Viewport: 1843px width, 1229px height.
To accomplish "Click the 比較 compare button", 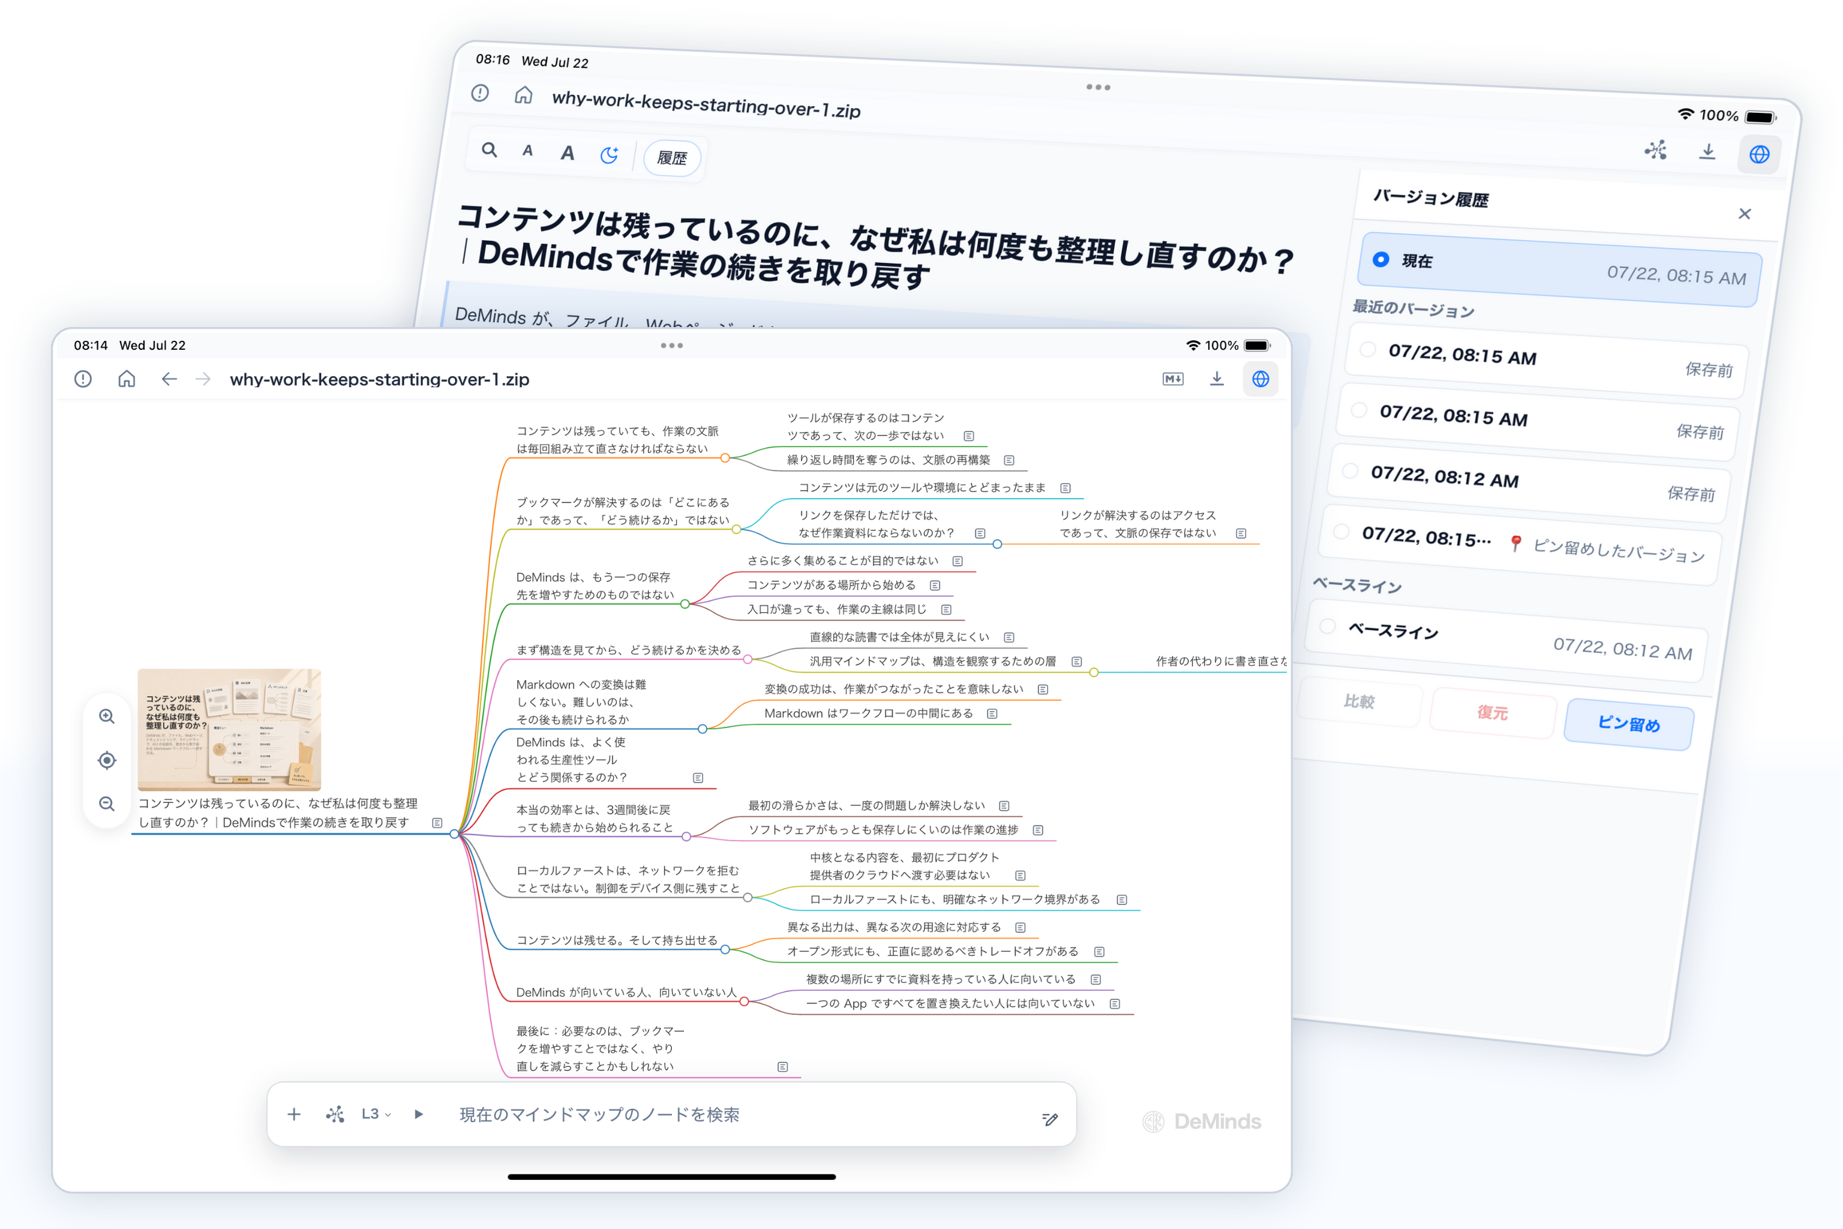I will [1359, 702].
